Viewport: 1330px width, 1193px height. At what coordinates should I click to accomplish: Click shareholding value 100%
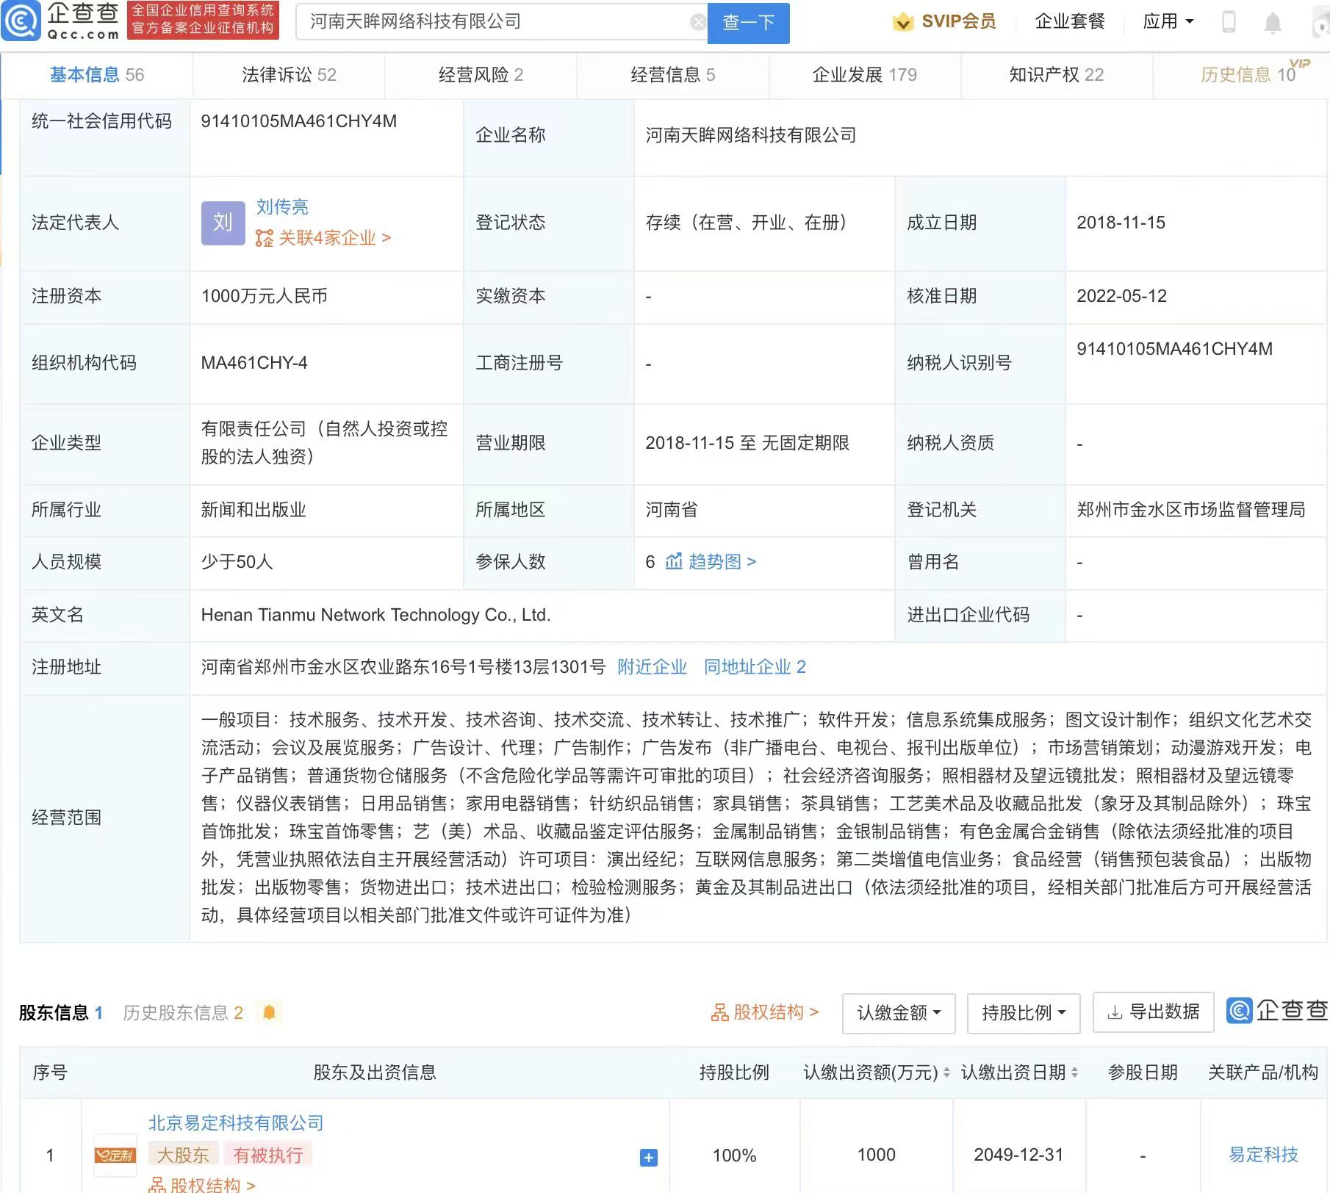point(734,1156)
